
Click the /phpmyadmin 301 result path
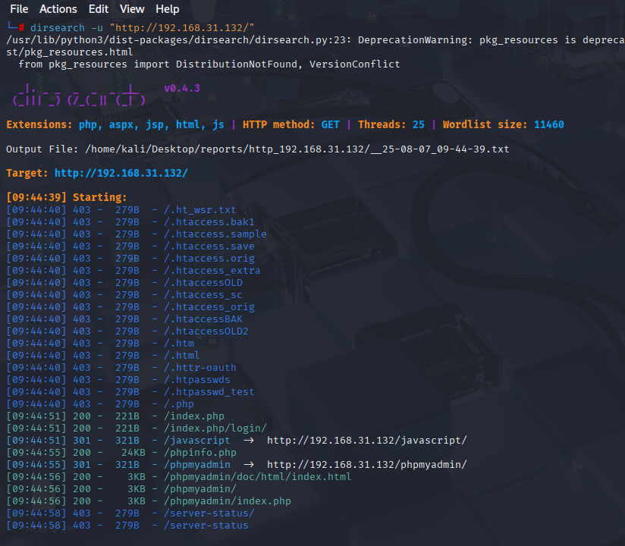coord(197,465)
